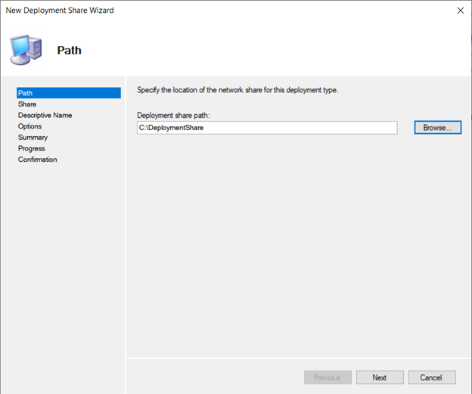Select the Confirmation step
The width and height of the screenshot is (472, 394).
coord(37,160)
